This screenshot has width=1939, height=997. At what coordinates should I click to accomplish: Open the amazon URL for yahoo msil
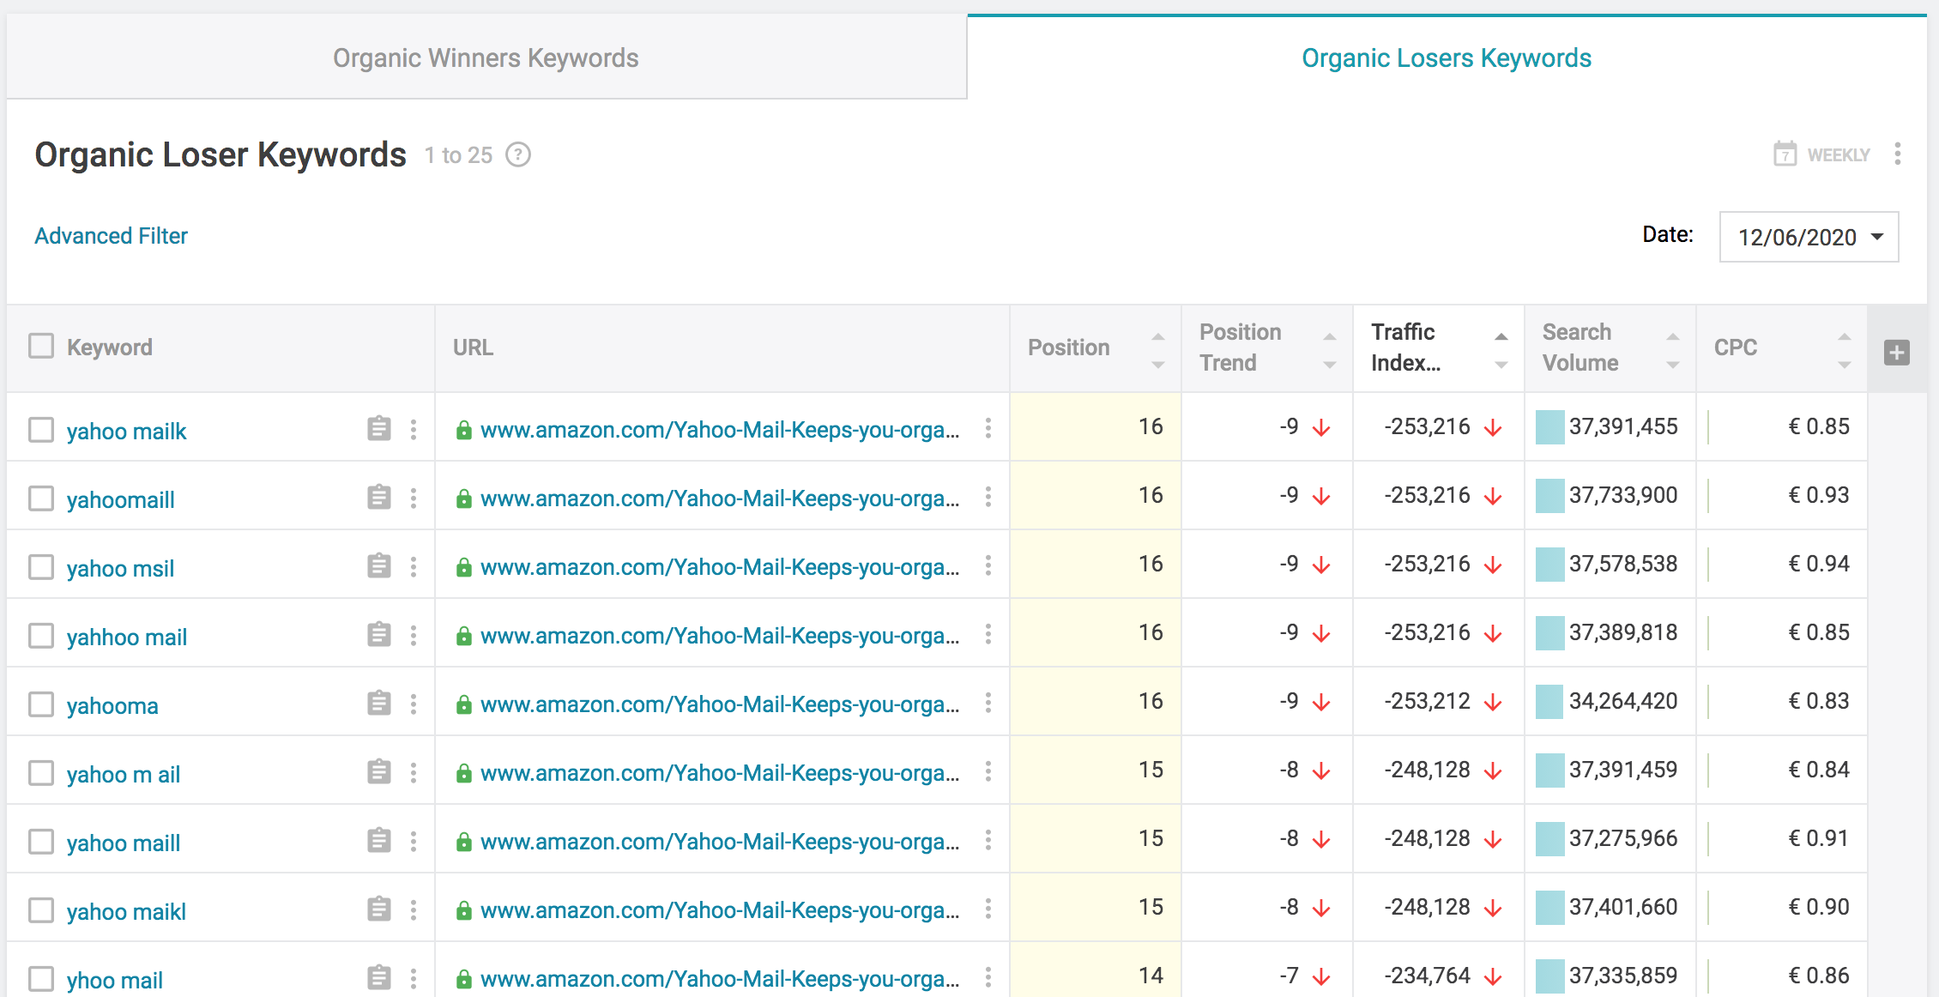pyautogui.click(x=719, y=567)
